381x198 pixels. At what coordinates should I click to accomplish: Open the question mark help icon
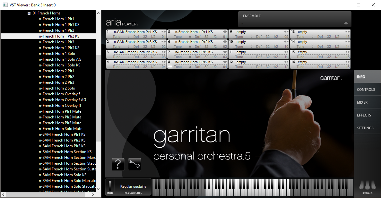(118, 164)
